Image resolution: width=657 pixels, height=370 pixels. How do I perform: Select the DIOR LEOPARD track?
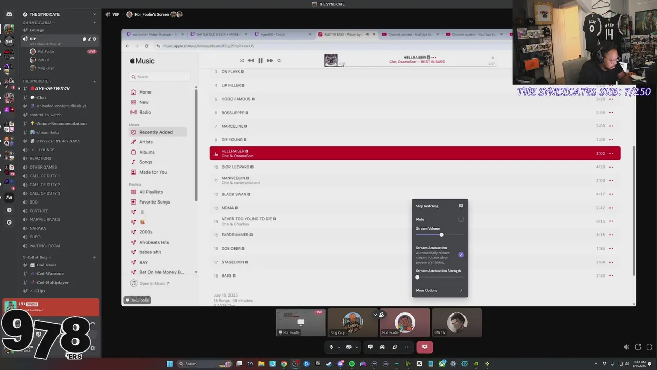[x=415, y=167]
